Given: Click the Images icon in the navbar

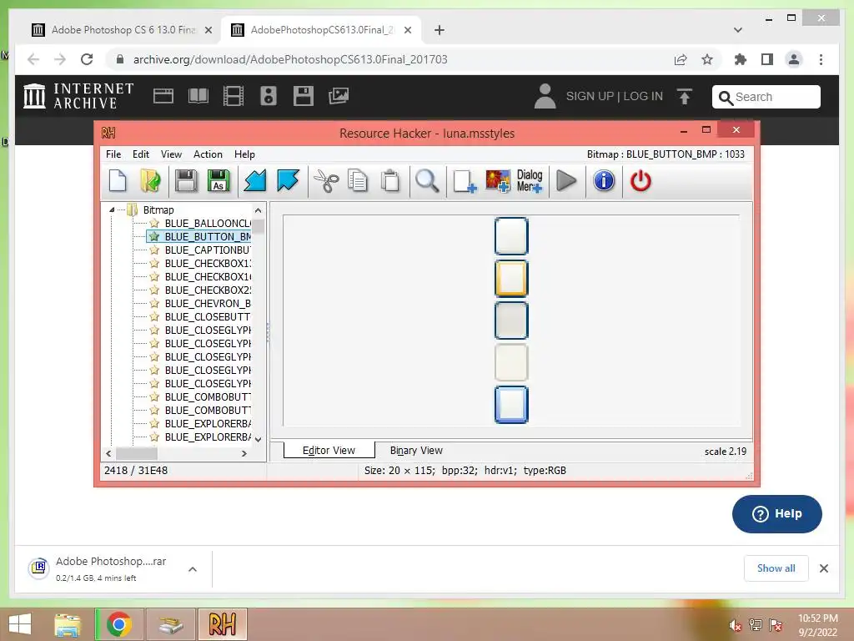Looking at the screenshot, I should (339, 96).
